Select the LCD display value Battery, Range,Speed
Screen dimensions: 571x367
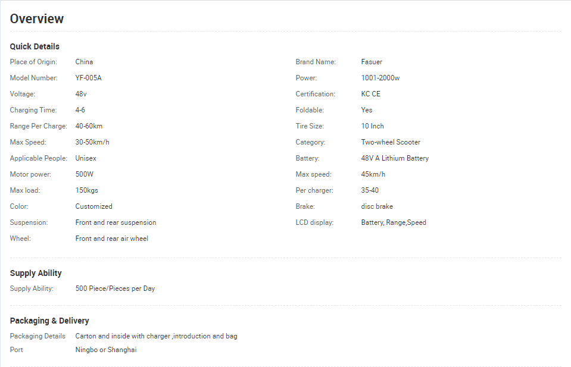tap(394, 222)
